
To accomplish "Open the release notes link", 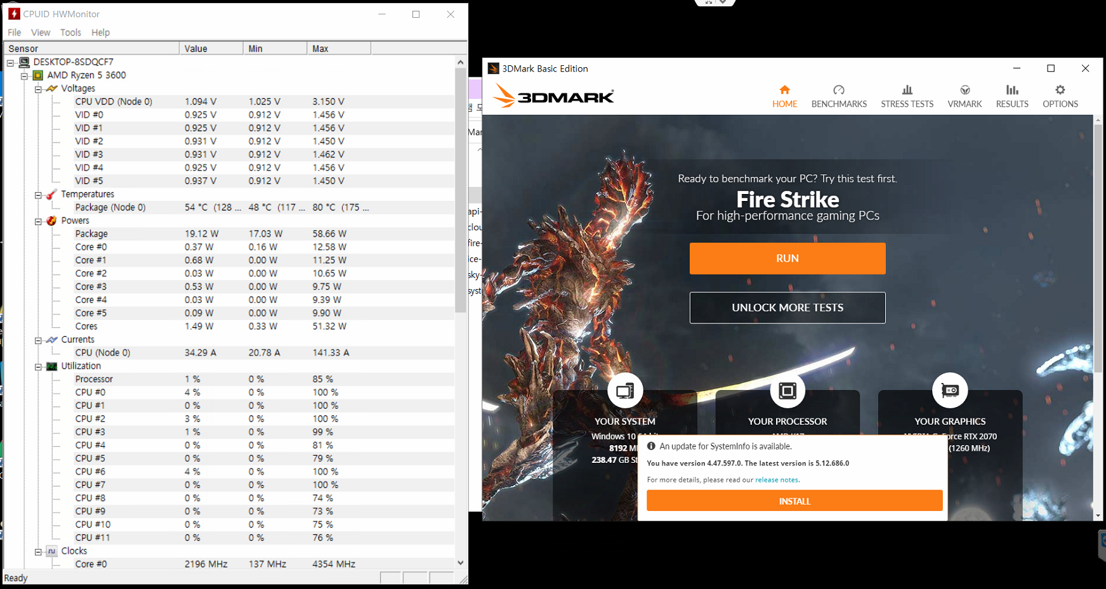I will click(777, 480).
